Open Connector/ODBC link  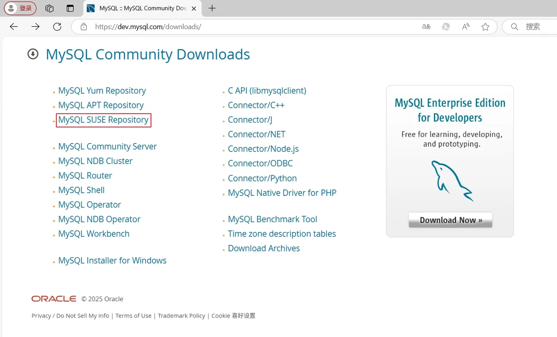click(x=260, y=164)
